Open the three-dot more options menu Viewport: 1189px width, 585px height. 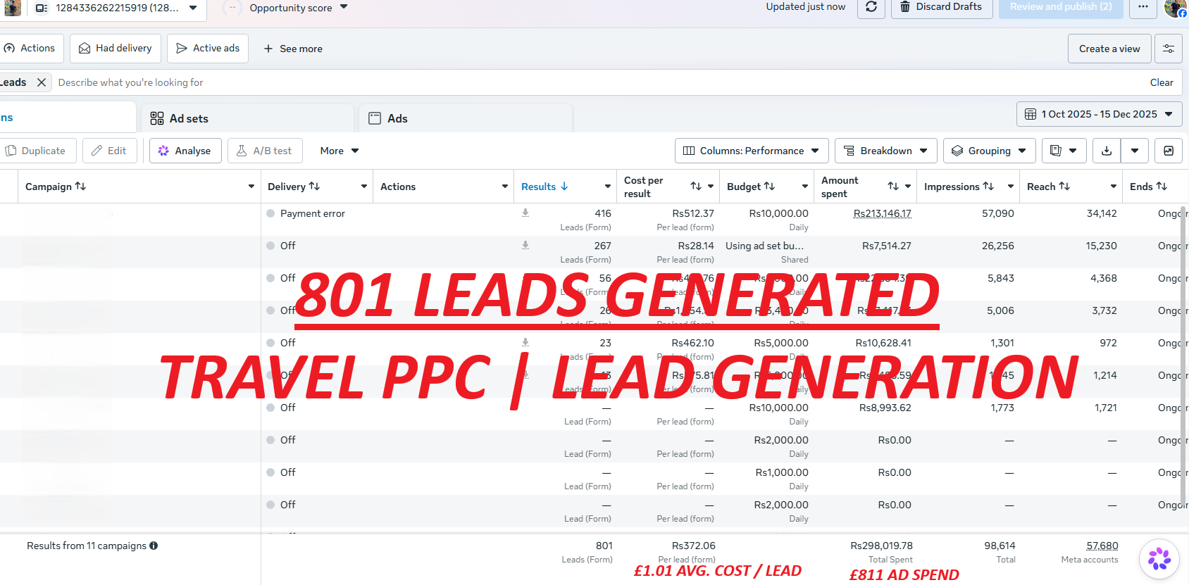[1143, 7]
